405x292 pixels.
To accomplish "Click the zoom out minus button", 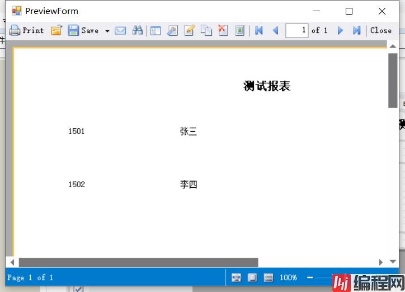I will pyautogui.click(x=310, y=277).
